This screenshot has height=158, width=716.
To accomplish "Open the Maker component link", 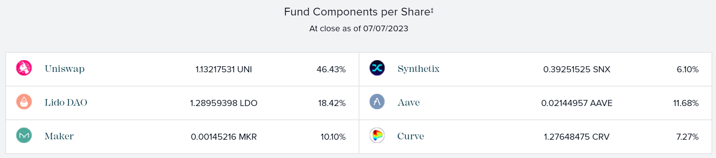I will (59, 136).
